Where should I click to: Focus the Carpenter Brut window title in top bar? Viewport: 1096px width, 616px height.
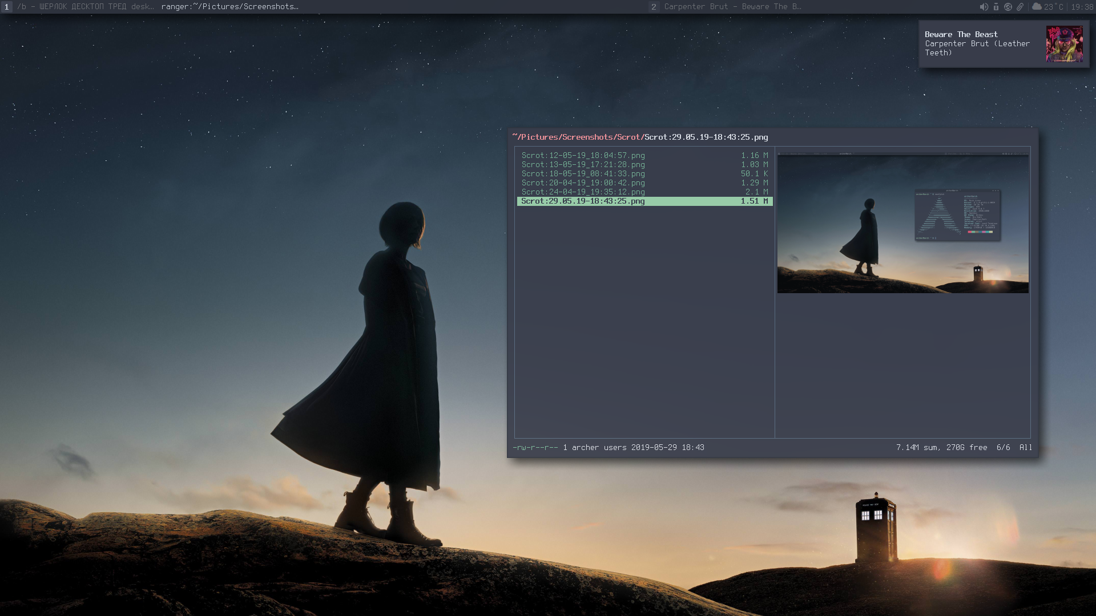pyautogui.click(x=732, y=7)
